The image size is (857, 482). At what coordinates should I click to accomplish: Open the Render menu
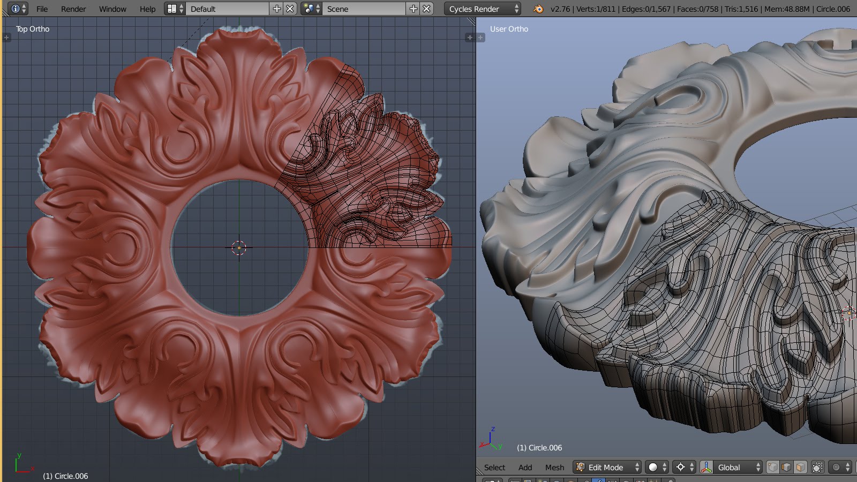tap(73, 9)
